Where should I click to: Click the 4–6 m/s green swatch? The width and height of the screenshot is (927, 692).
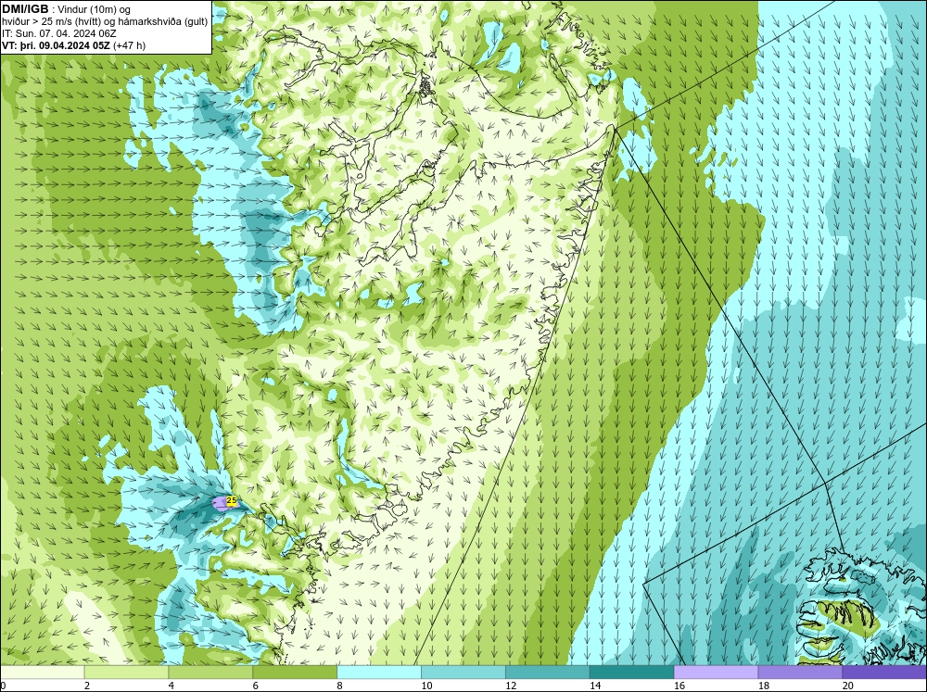210,673
